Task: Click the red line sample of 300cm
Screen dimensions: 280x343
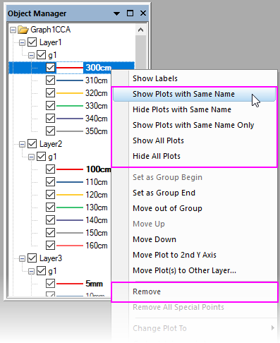Action: click(70, 68)
